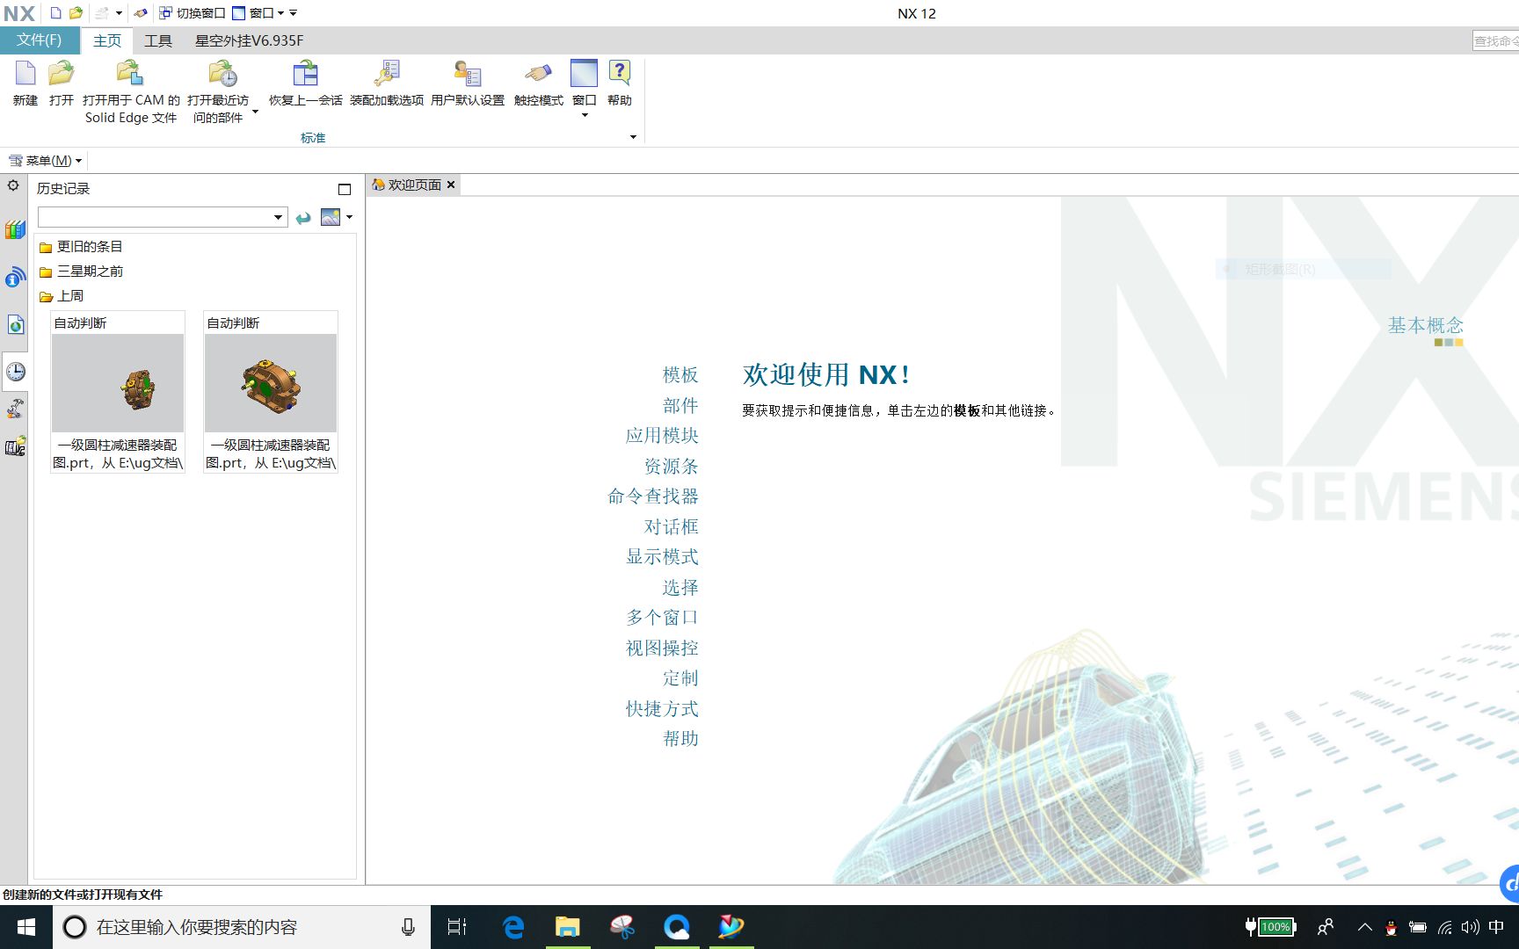Maximize the History (历史记录) panel

345,189
